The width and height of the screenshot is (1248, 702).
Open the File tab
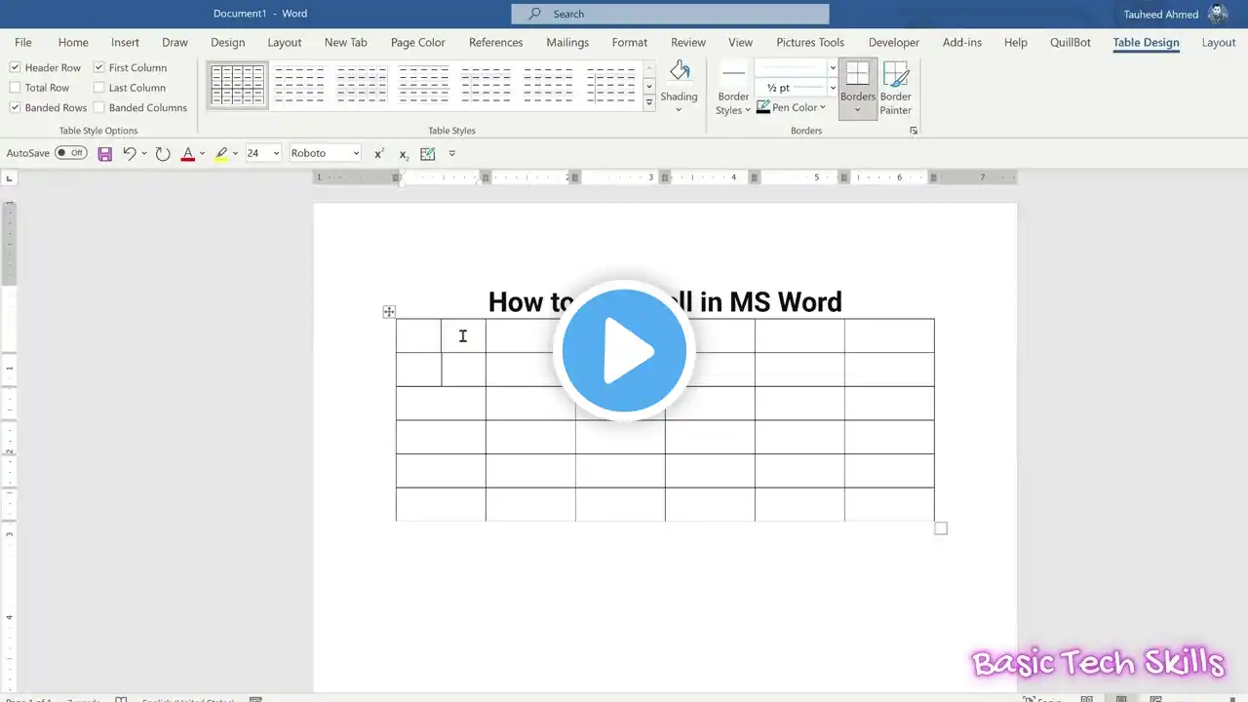23,42
